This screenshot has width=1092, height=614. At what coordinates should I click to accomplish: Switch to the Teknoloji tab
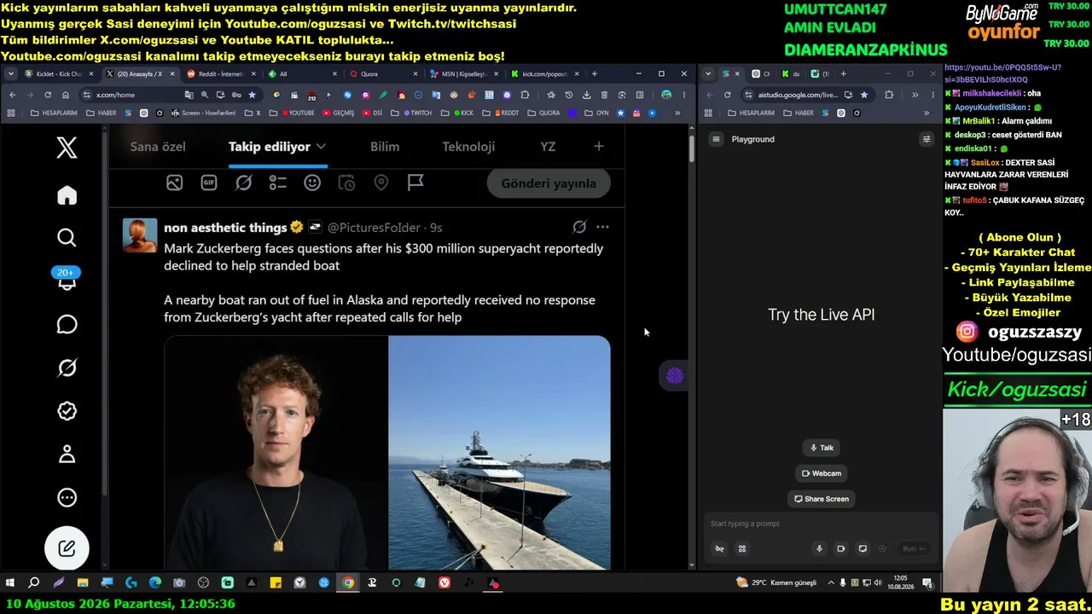point(468,147)
